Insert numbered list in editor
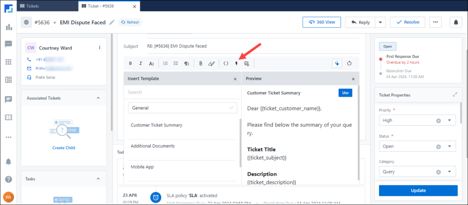Screen dimensions: 468x205 tap(165, 63)
